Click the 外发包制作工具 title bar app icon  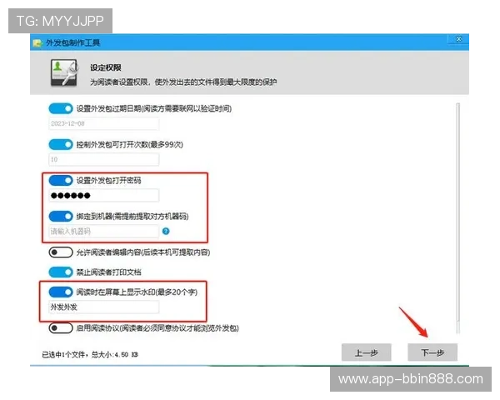pyautogui.click(x=37, y=42)
